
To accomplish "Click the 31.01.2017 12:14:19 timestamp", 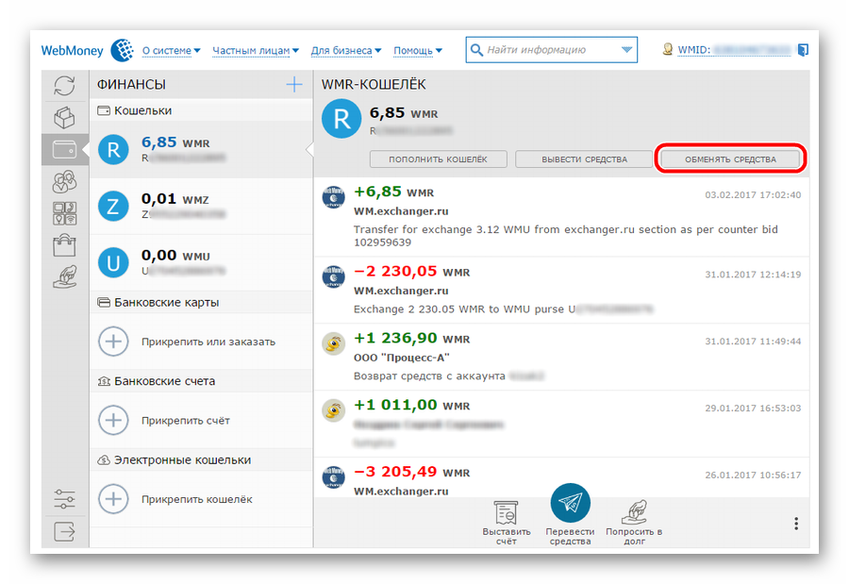I will point(753,275).
